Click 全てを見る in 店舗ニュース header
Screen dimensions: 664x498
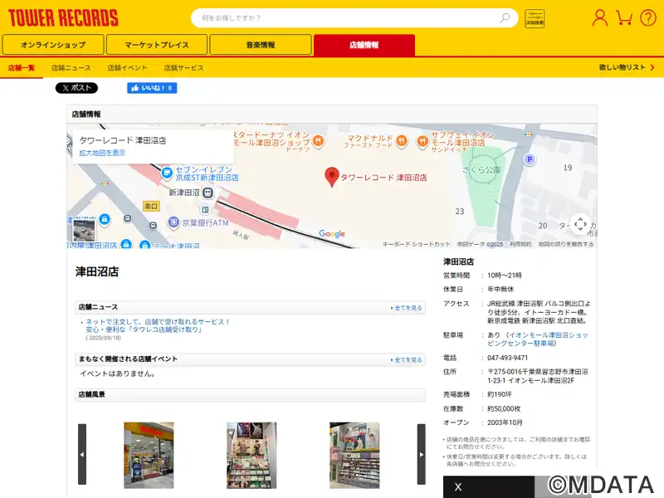[x=407, y=308]
